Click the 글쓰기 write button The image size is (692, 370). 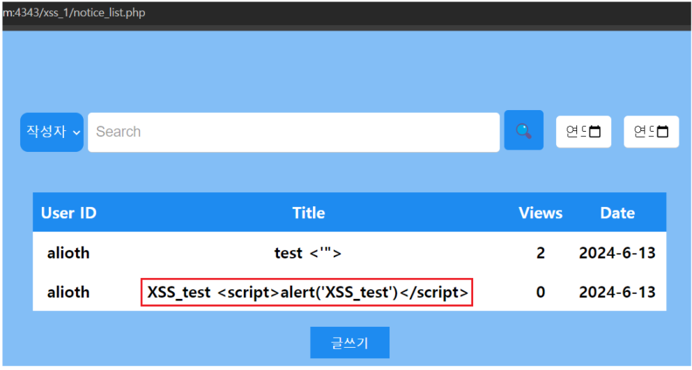350,343
